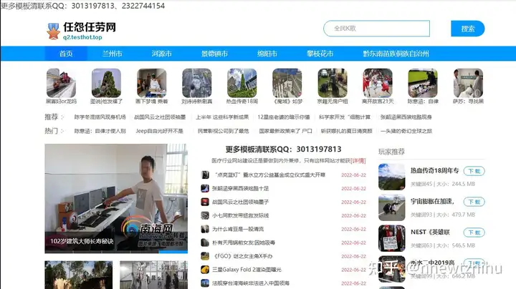
Task: Open the 黔东南苗族侗族自治州 navigation tab
Action: coord(396,54)
